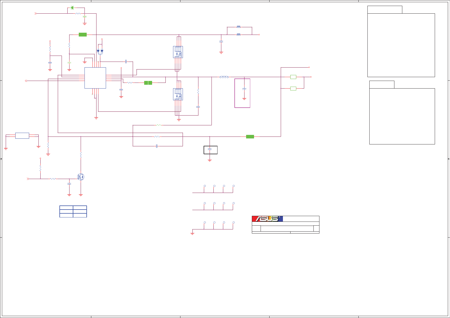Select the horizontal capacitor in the bottom feedback loop
450x318 pixels.
[157, 146]
